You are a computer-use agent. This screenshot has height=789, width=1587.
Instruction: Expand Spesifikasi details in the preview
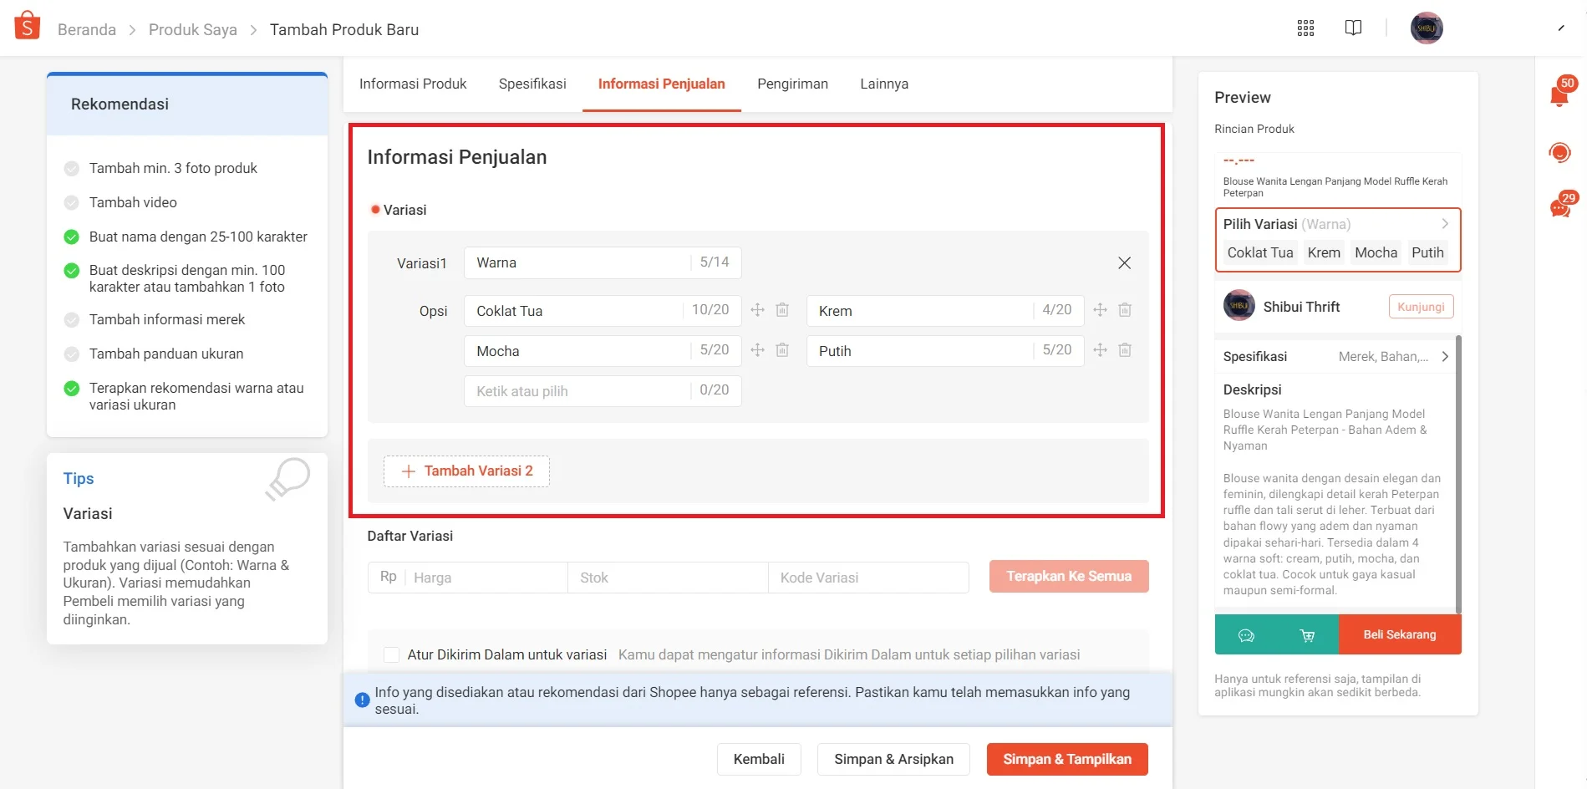tap(1445, 356)
